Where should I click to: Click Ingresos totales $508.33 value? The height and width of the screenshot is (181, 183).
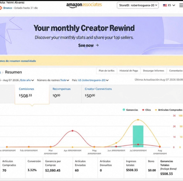(132, 170)
